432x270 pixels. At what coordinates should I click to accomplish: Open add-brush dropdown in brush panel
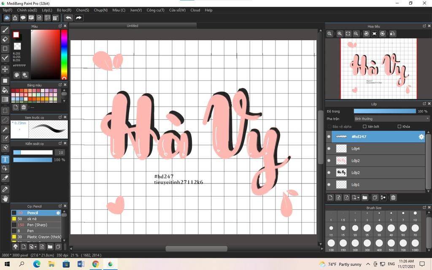(35, 247)
